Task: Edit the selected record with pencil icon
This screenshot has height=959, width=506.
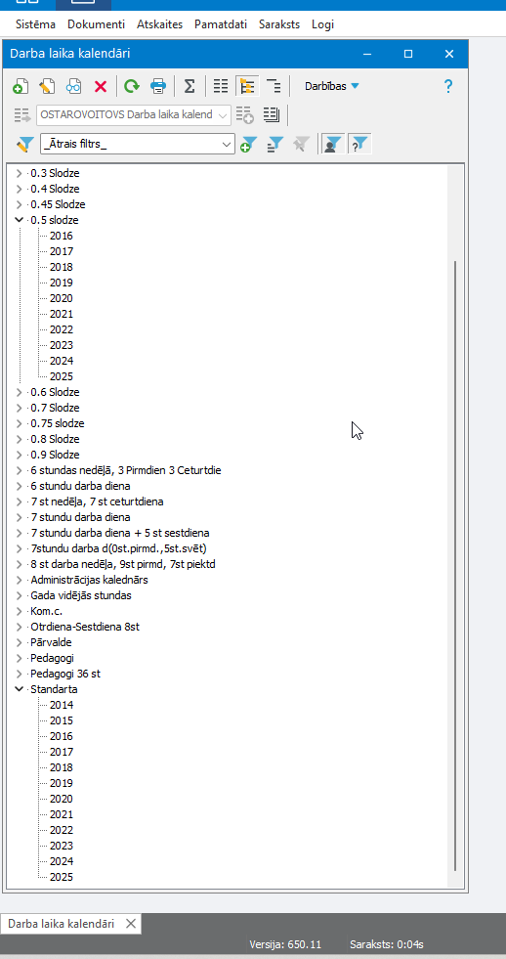Action: pyautogui.click(x=47, y=86)
